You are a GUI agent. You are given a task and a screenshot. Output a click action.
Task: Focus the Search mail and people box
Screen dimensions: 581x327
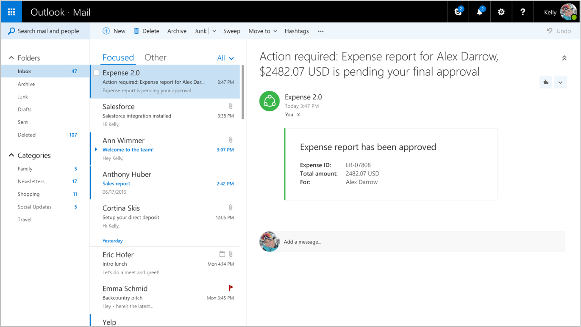click(x=45, y=31)
